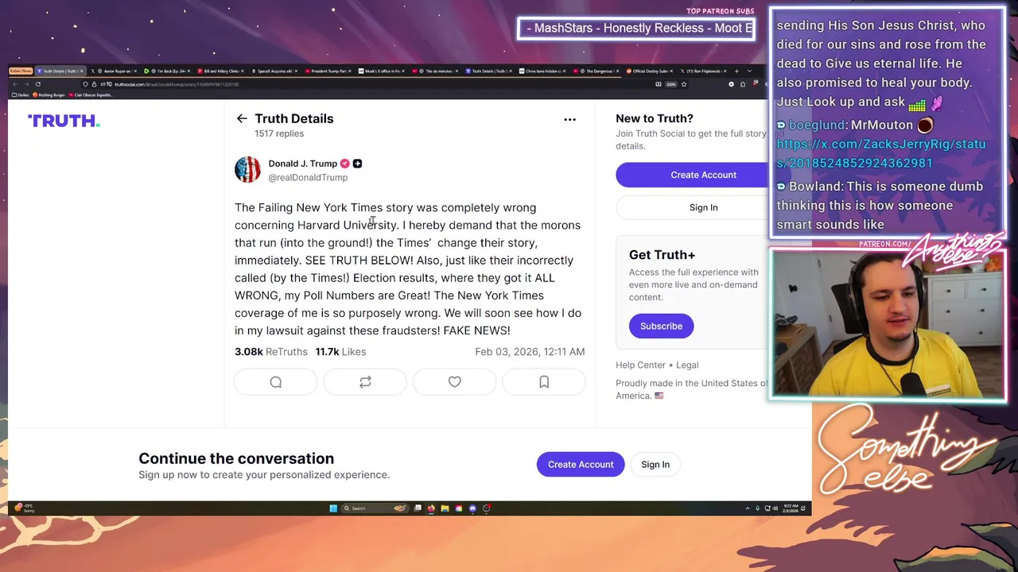Show hidden system tray icons chevron
Screen dimensions: 1018x572
coord(748,508)
